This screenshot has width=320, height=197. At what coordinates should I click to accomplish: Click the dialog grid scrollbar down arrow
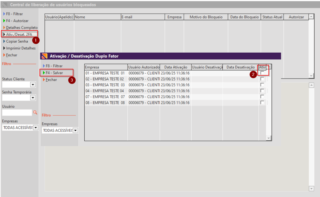click(x=269, y=138)
